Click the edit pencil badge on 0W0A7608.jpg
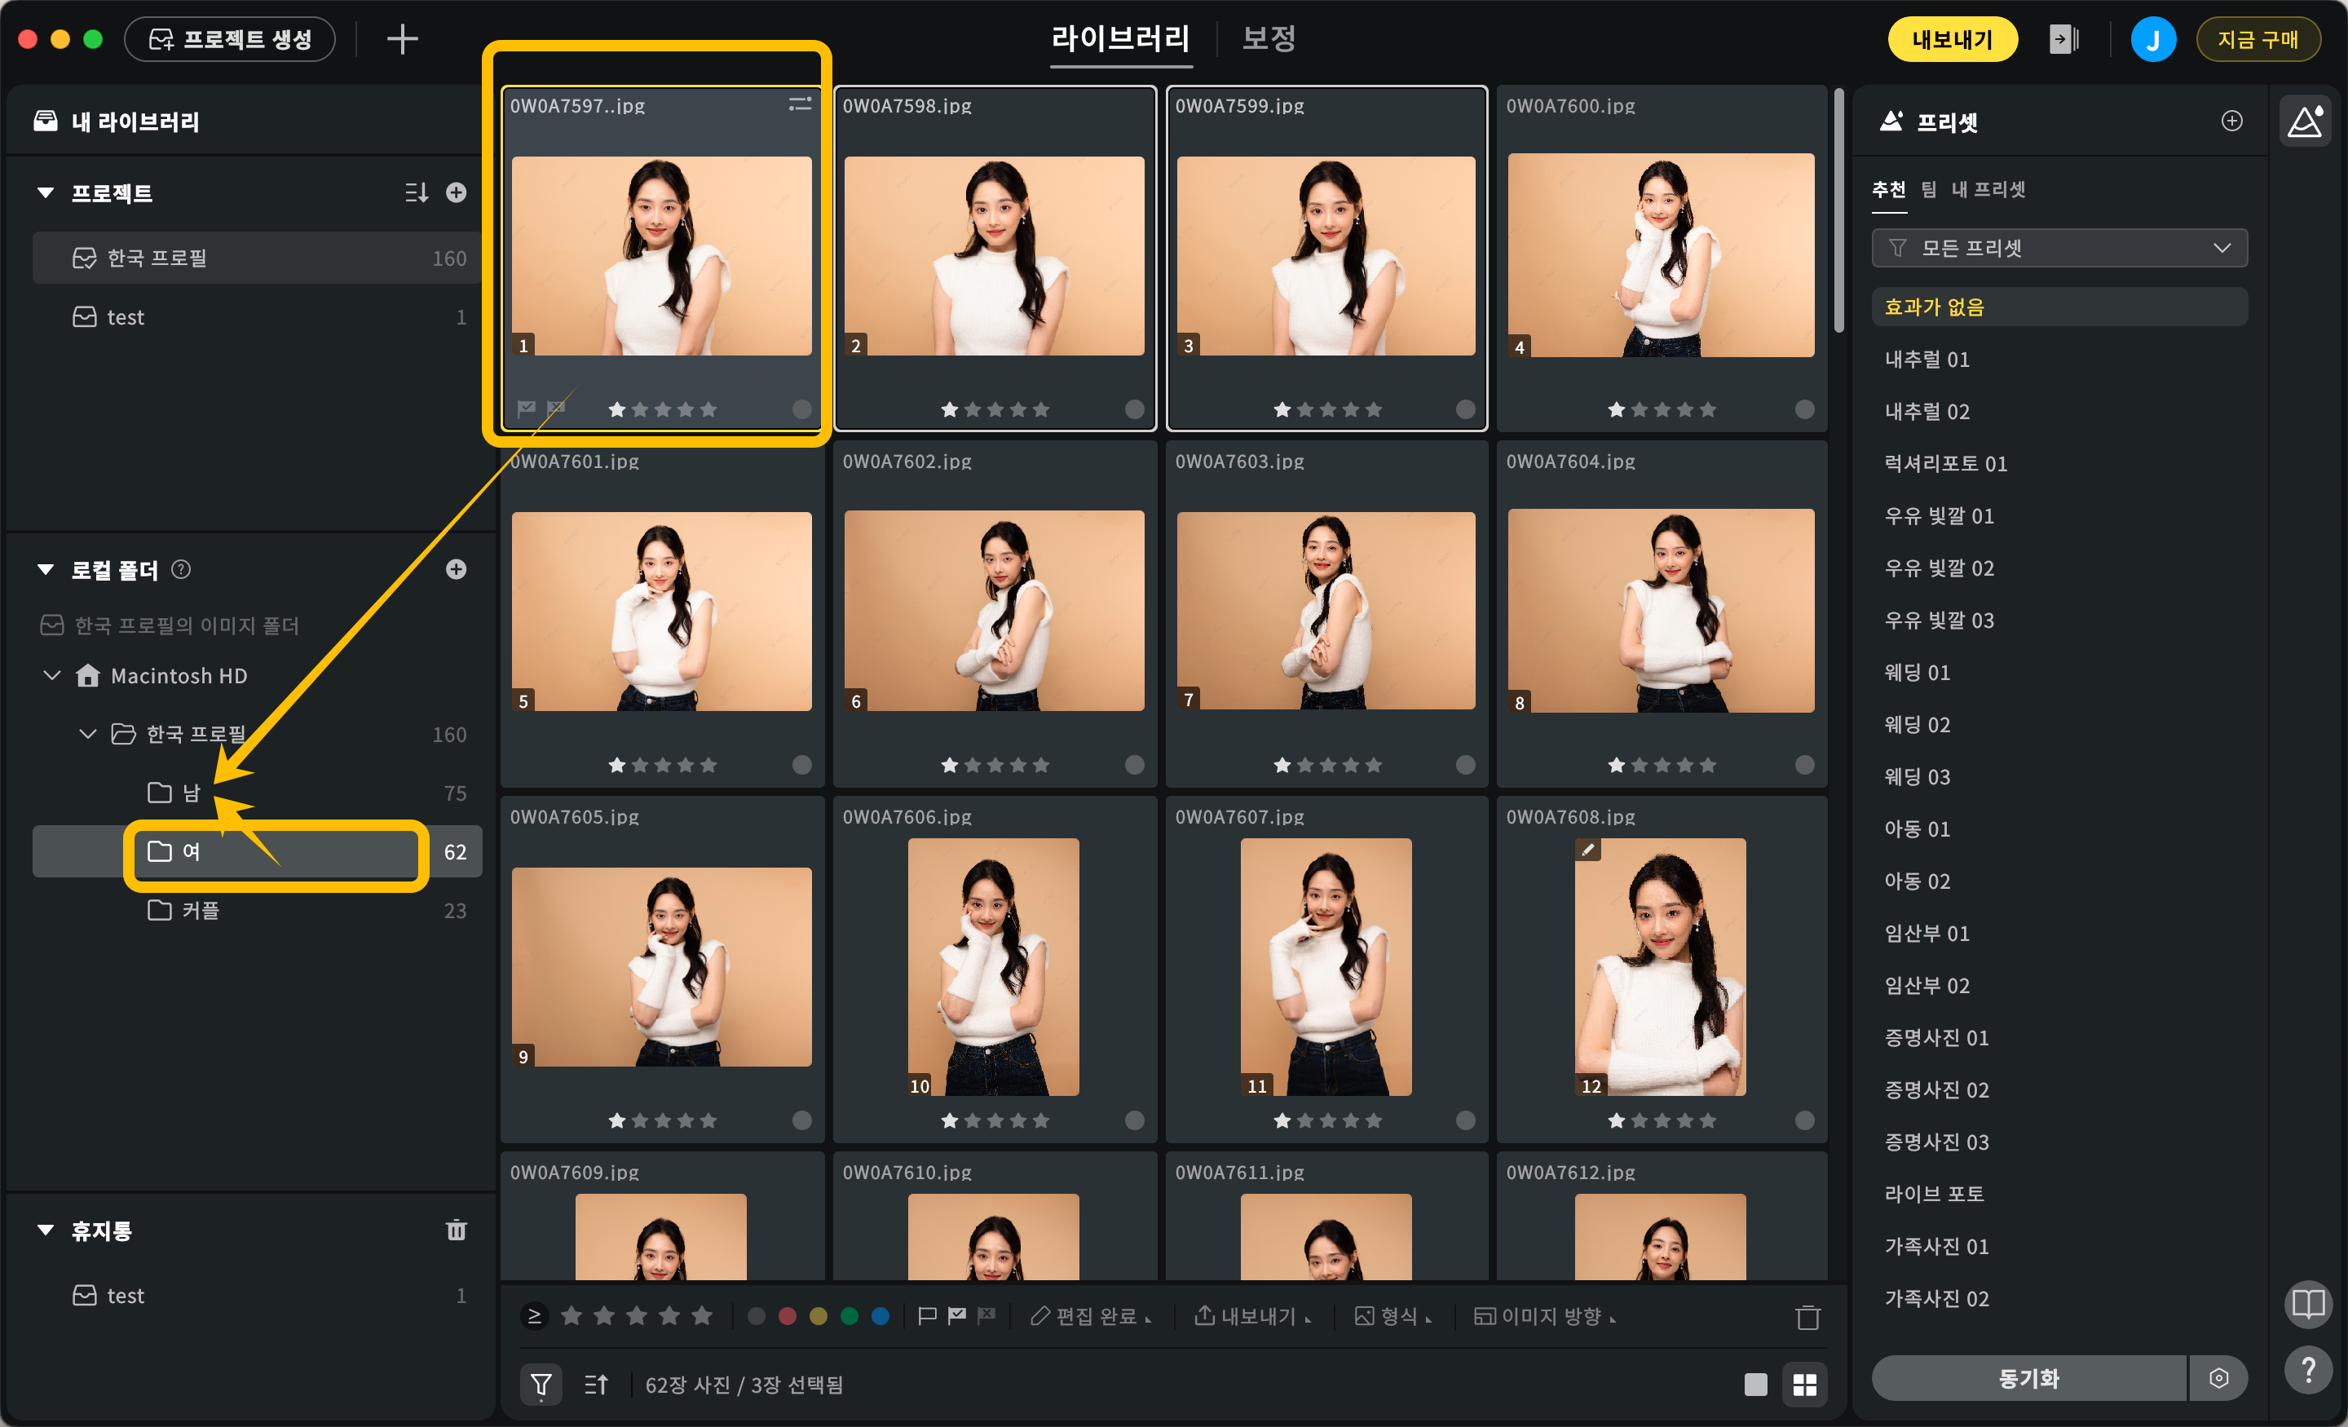Screen dimensions: 2348x1427 tap(1587, 848)
